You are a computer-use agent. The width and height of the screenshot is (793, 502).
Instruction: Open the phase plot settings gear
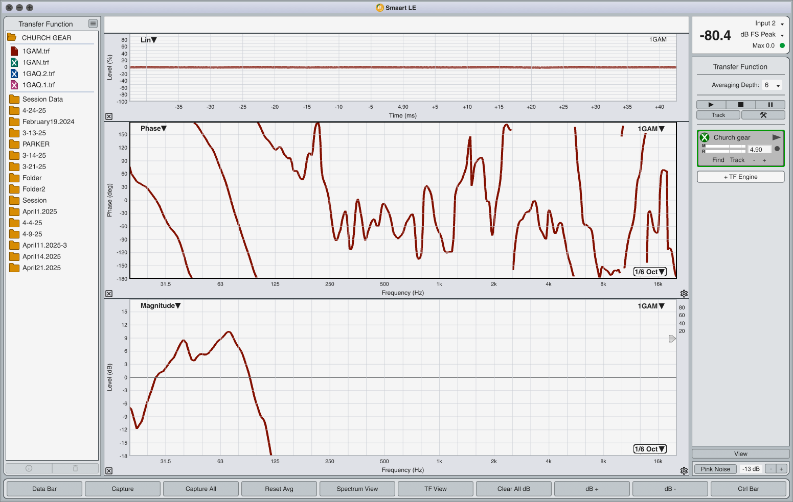pos(684,294)
